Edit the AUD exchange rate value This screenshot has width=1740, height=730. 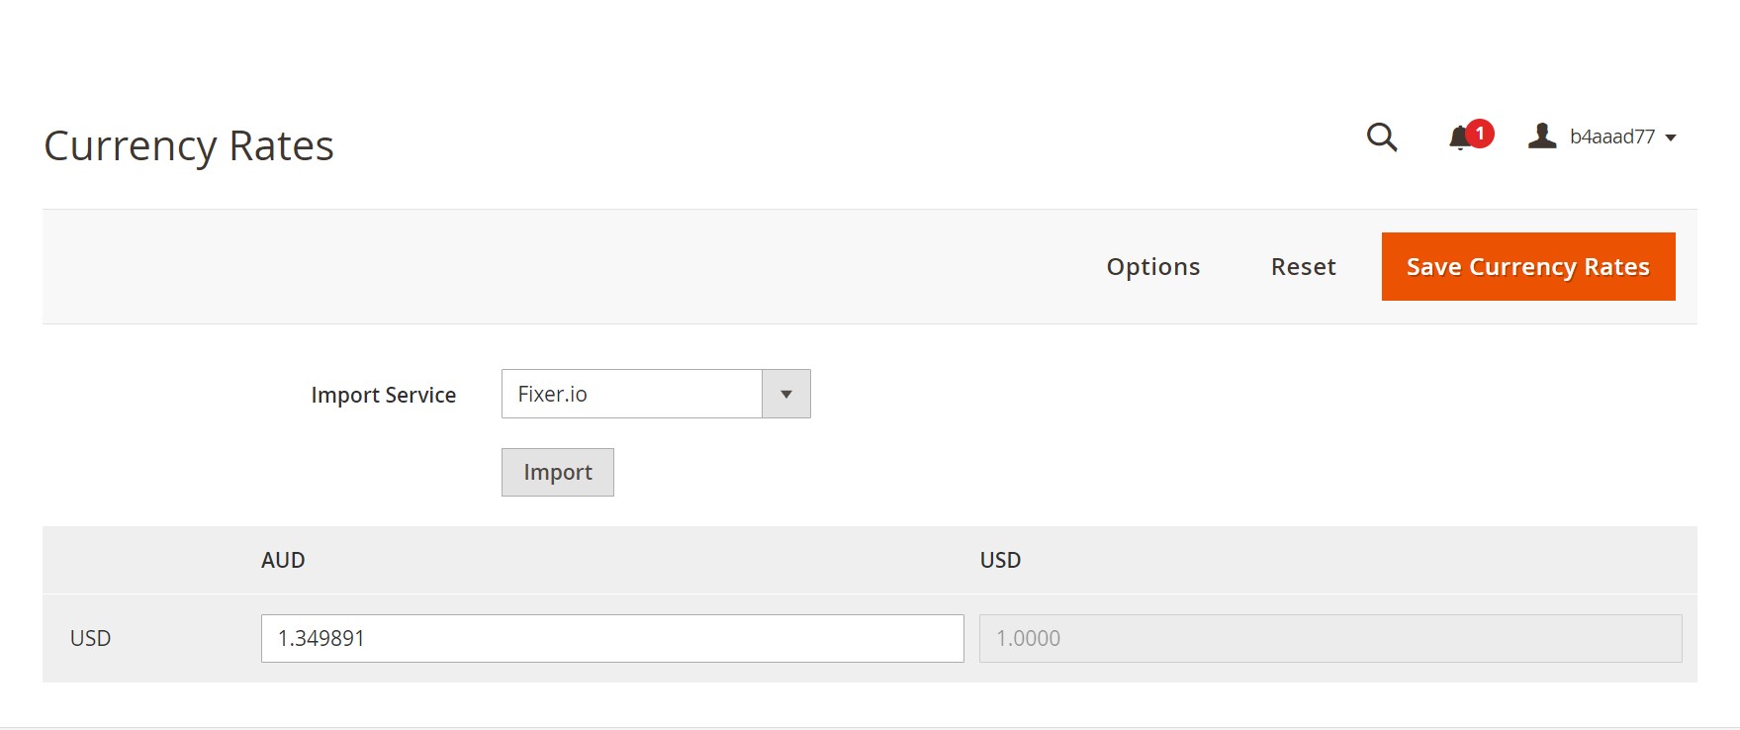(611, 638)
